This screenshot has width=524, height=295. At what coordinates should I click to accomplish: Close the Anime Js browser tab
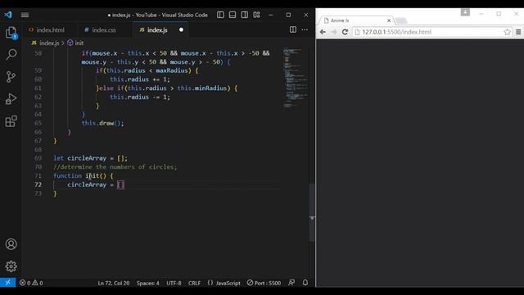tap(389, 20)
